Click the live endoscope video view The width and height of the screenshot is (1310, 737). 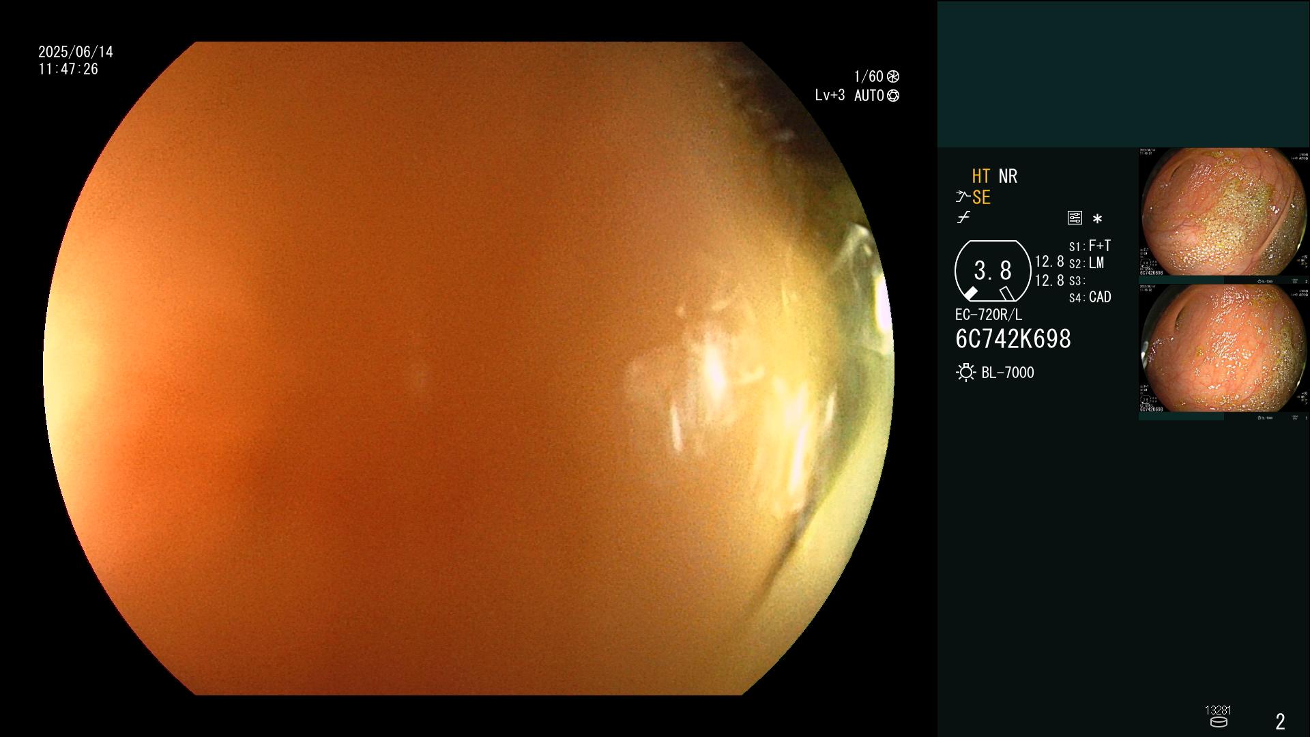469,369
